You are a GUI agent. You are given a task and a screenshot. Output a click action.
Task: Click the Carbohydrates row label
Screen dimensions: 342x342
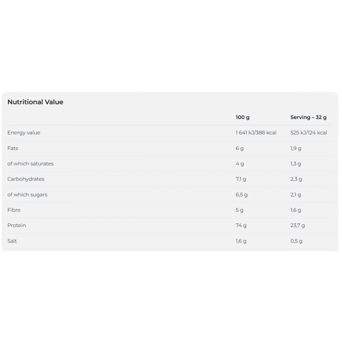(x=26, y=179)
